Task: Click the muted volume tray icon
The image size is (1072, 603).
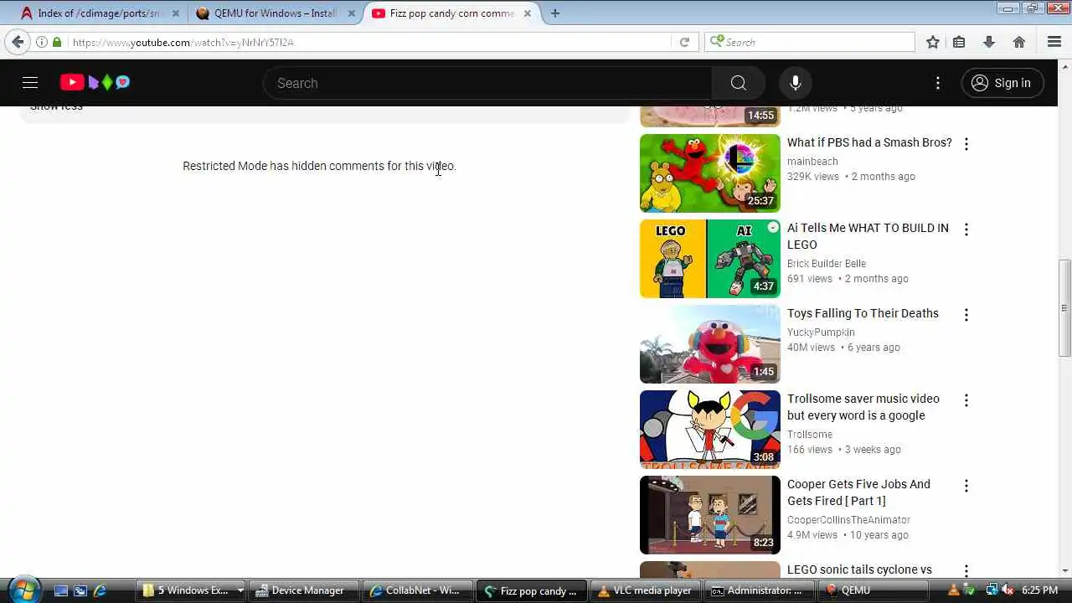Action: pos(1008,590)
